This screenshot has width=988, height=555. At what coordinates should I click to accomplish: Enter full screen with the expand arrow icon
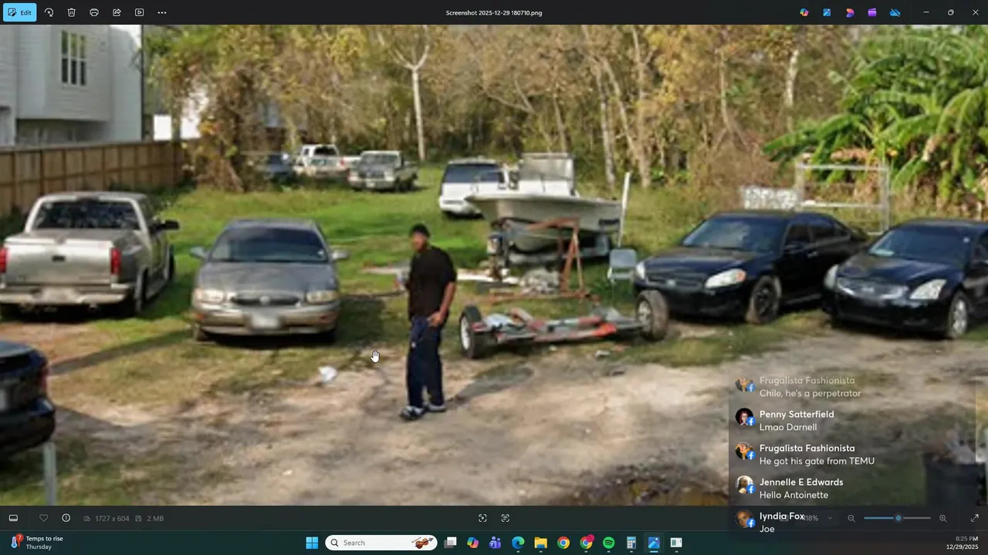tap(974, 518)
